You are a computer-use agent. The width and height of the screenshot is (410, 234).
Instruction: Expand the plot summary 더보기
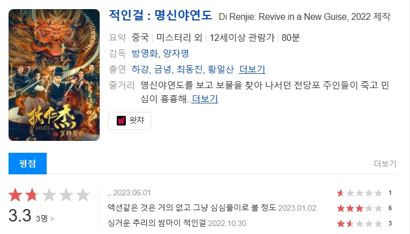[x=205, y=99]
